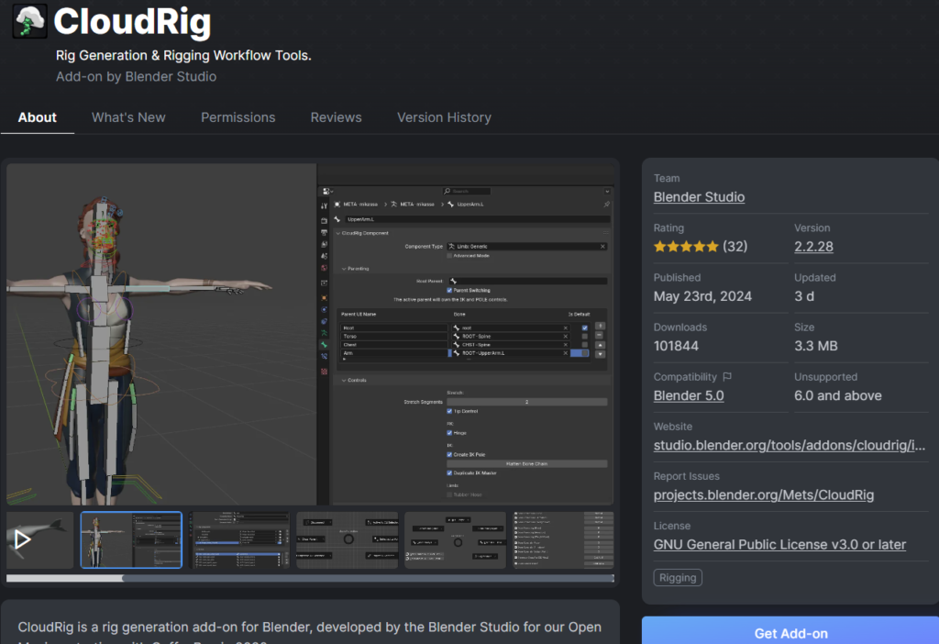Open the Version History tab
The image size is (939, 644).
pyautogui.click(x=444, y=117)
